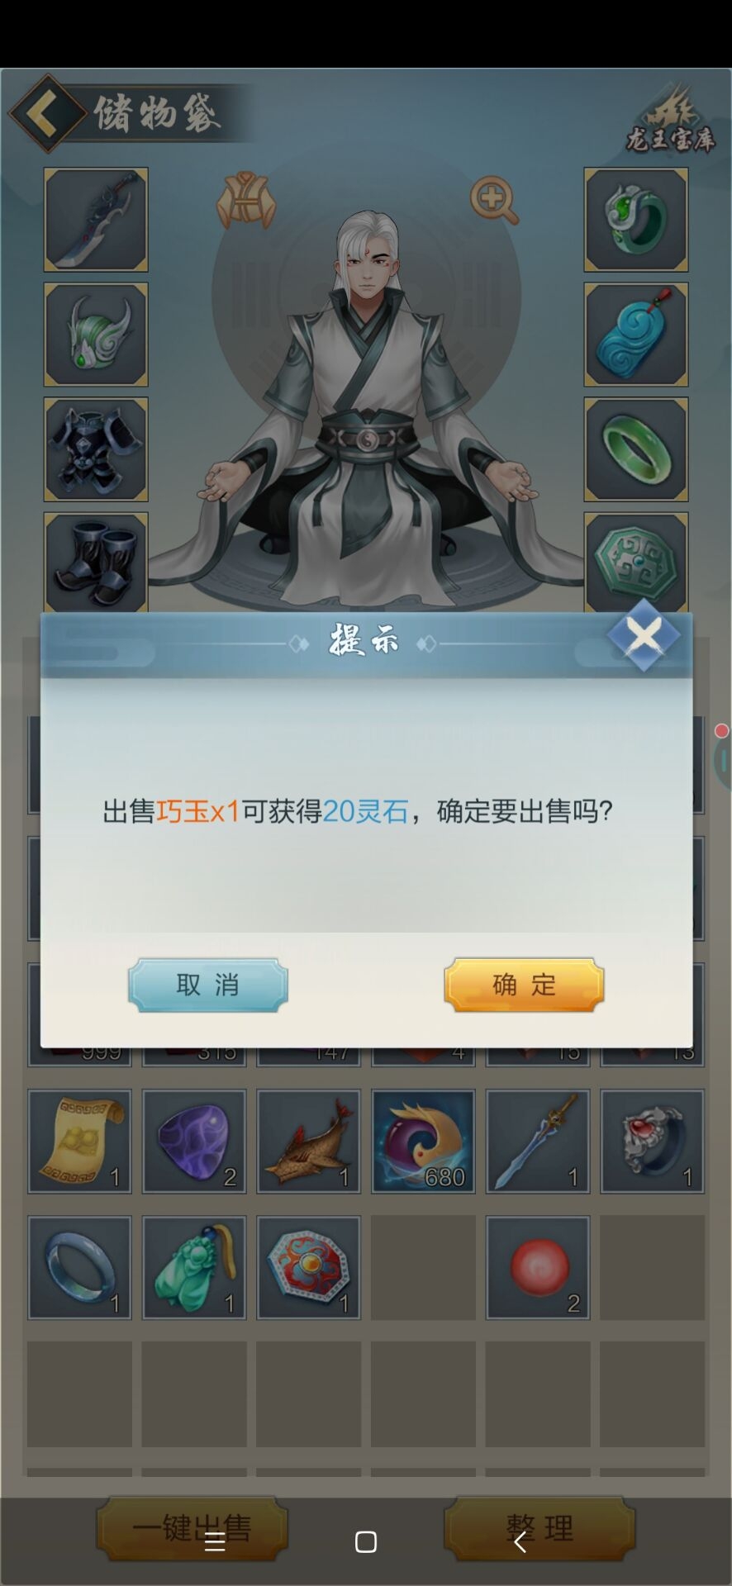This screenshot has width=732, height=1586.
Task: Go back using the 储物袋 arrow
Action: [46, 113]
